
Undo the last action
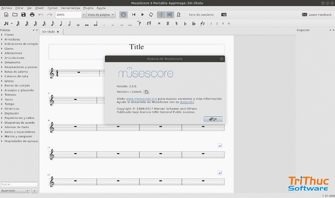(x=41, y=15)
